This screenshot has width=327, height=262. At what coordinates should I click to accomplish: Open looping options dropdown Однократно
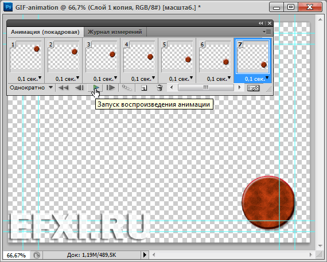click(x=32, y=88)
